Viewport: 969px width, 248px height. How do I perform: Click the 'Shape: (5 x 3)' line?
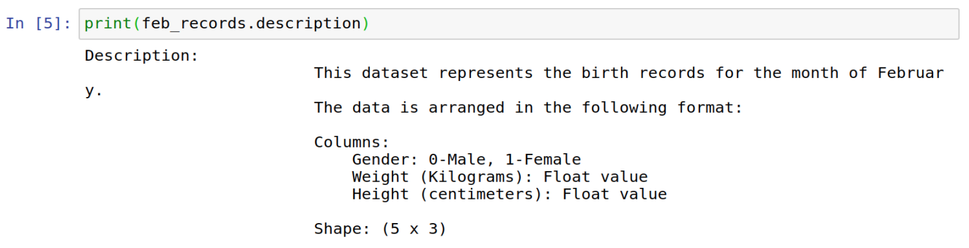coord(380,229)
